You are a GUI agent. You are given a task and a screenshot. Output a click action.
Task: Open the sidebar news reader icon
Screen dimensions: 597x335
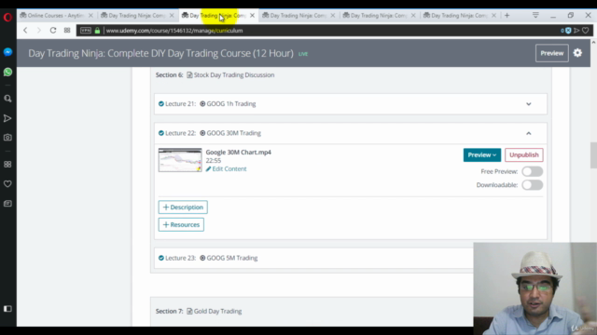(x=7, y=204)
